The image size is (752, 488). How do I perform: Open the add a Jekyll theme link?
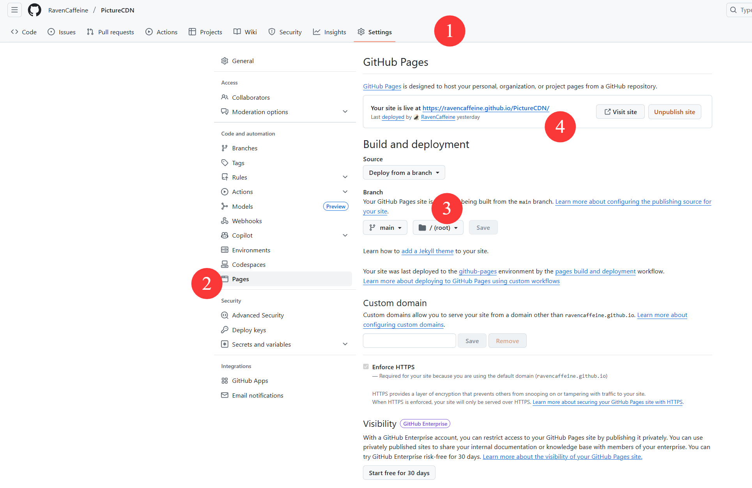(427, 251)
